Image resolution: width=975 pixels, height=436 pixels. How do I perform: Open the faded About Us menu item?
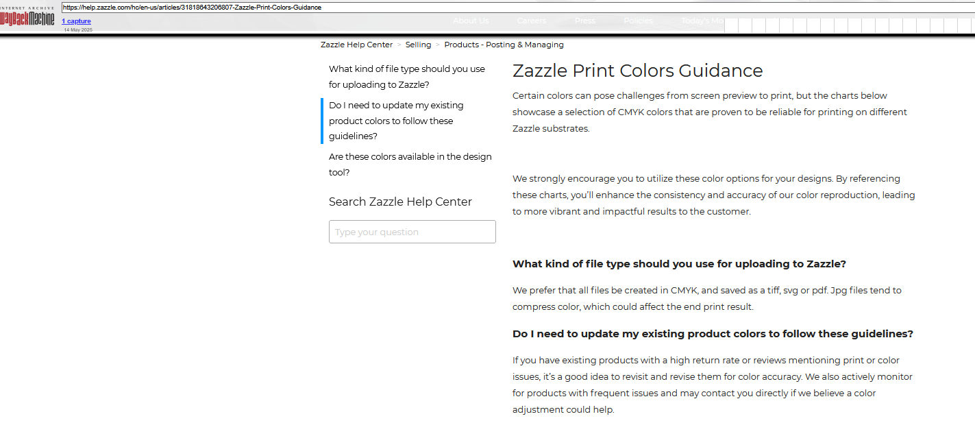tap(471, 21)
